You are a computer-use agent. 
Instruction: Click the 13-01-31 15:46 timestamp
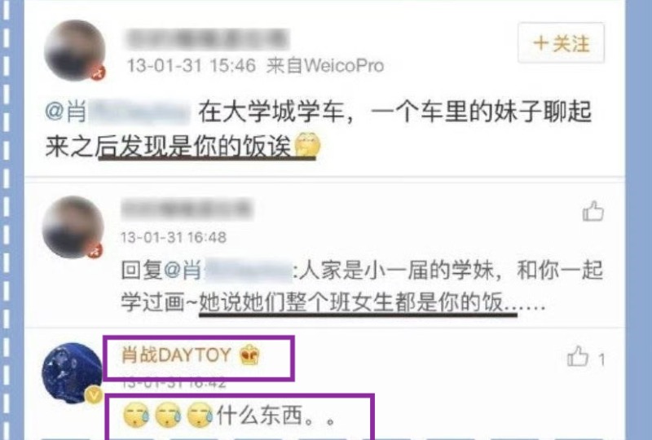pos(192,66)
